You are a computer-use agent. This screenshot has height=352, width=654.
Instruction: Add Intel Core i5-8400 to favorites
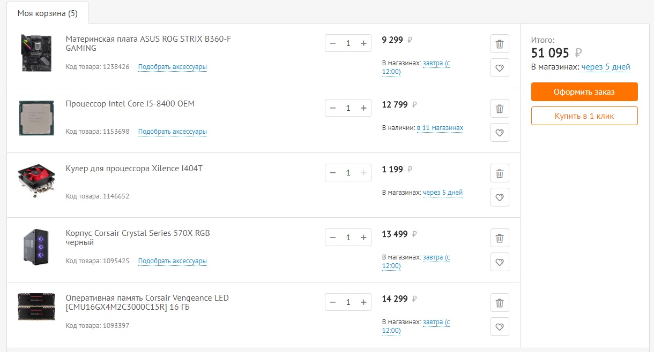click(500, 133)
